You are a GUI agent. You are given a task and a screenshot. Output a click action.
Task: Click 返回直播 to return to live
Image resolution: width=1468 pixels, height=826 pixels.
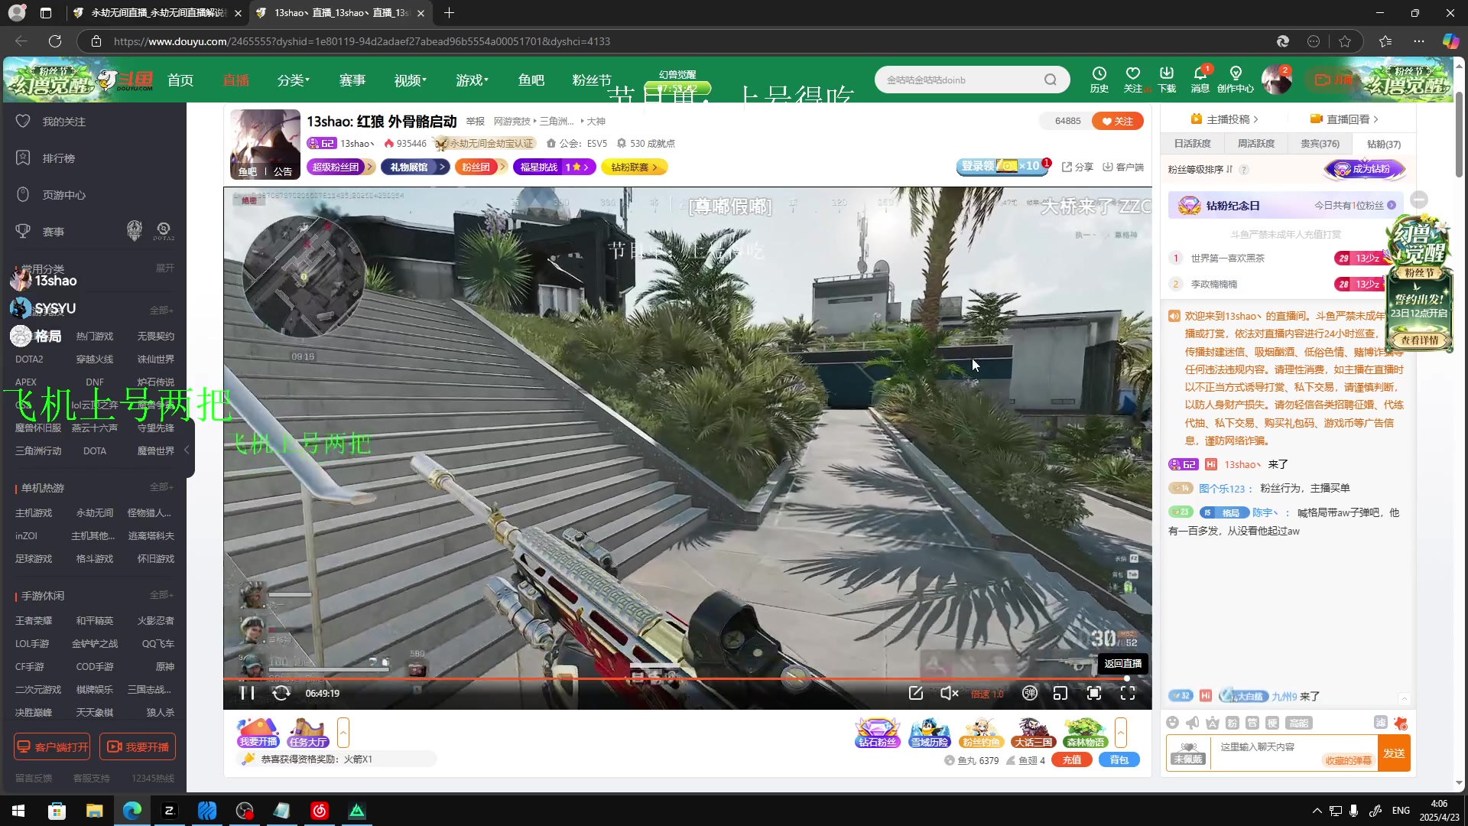point(1123,663)
